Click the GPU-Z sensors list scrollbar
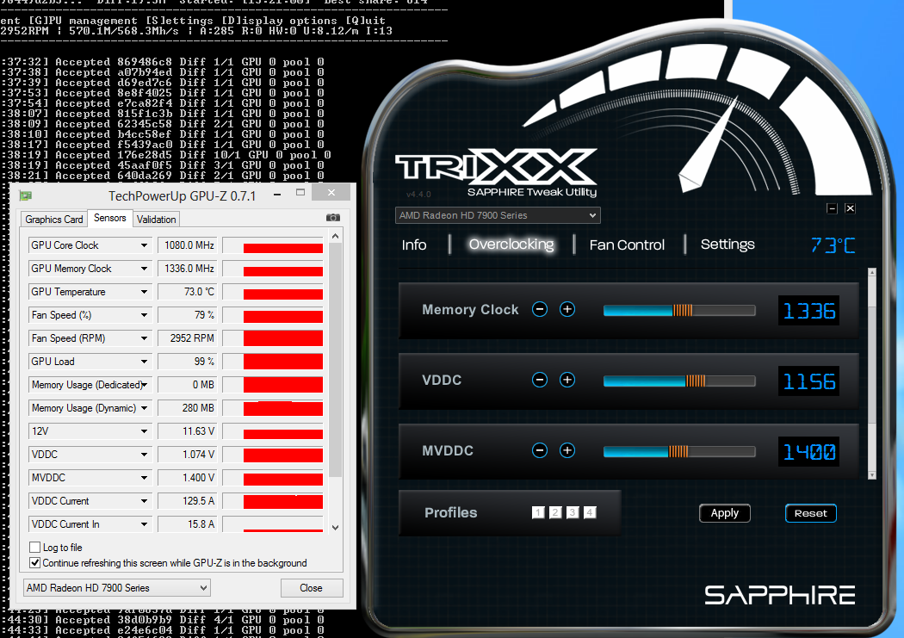The image size is (904, 638). pyautogui.click(x=336, y=360)
